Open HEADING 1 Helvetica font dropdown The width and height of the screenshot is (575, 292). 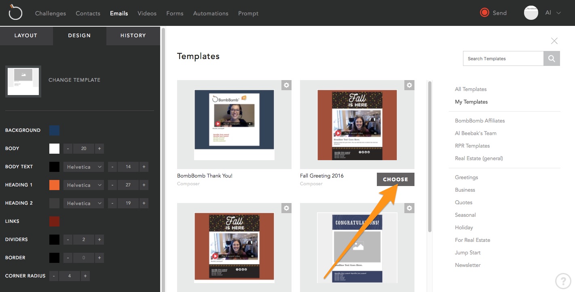click(84, 185)
